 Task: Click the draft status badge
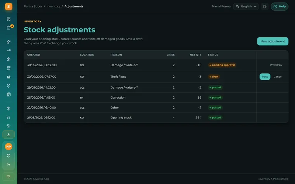click(214, 77)
